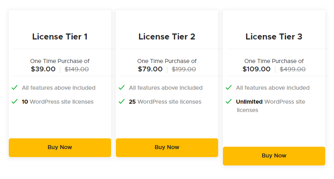Click the crossed-out $499.00 price

[292, 69]
